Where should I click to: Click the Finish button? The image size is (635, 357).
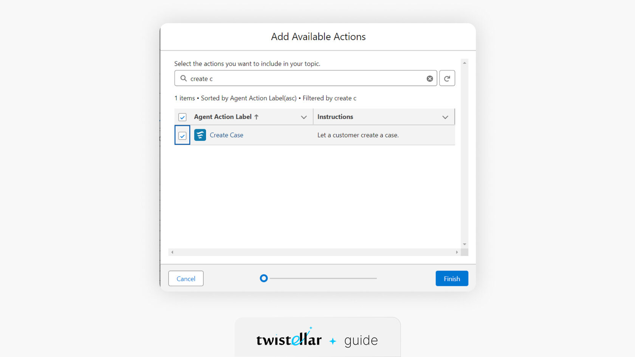pyautogui.click(x=452, y=278)
